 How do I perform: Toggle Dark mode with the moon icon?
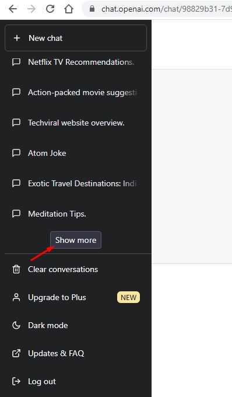16,325
